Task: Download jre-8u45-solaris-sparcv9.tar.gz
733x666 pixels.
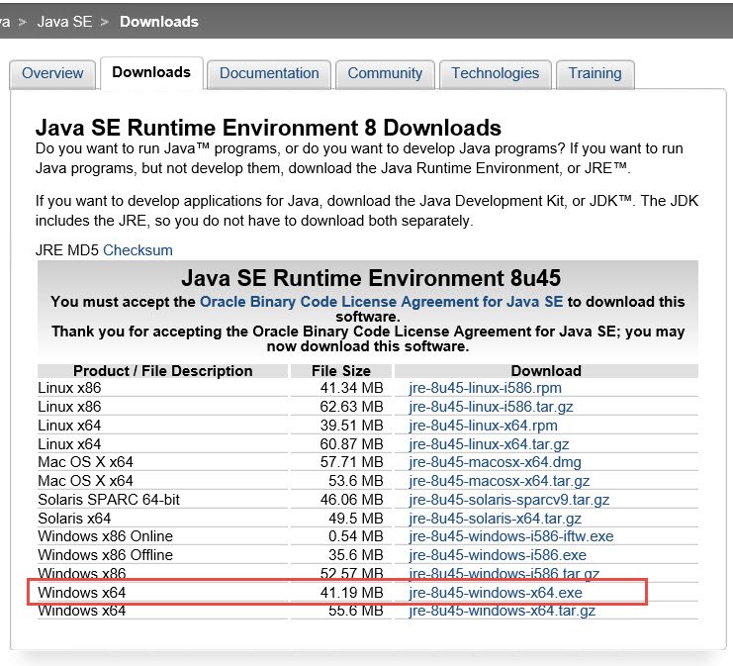Action: 509,500
